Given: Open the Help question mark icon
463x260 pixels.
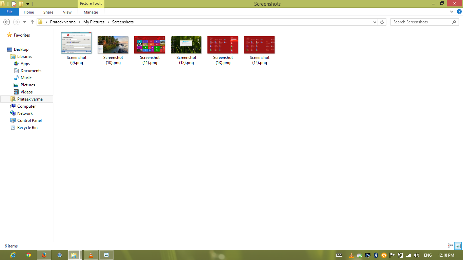Looking at the screenshot, I should [459, 12].
